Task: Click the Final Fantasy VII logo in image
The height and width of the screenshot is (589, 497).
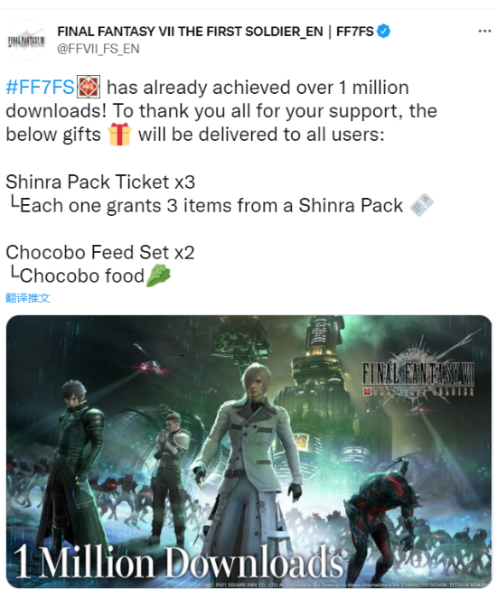Action: point(418,375)
